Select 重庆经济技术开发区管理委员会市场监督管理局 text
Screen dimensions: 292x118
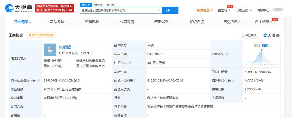point(180,107)
